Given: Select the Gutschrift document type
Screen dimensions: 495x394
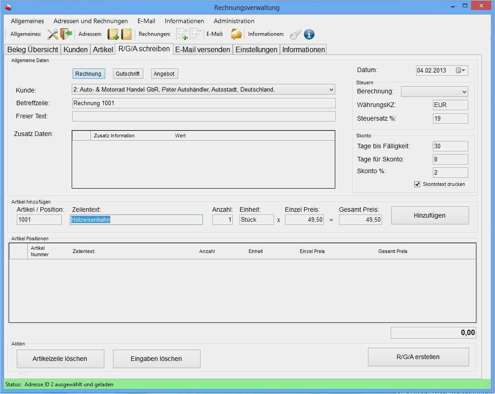Looking at the screenshot, I should 127,74.
